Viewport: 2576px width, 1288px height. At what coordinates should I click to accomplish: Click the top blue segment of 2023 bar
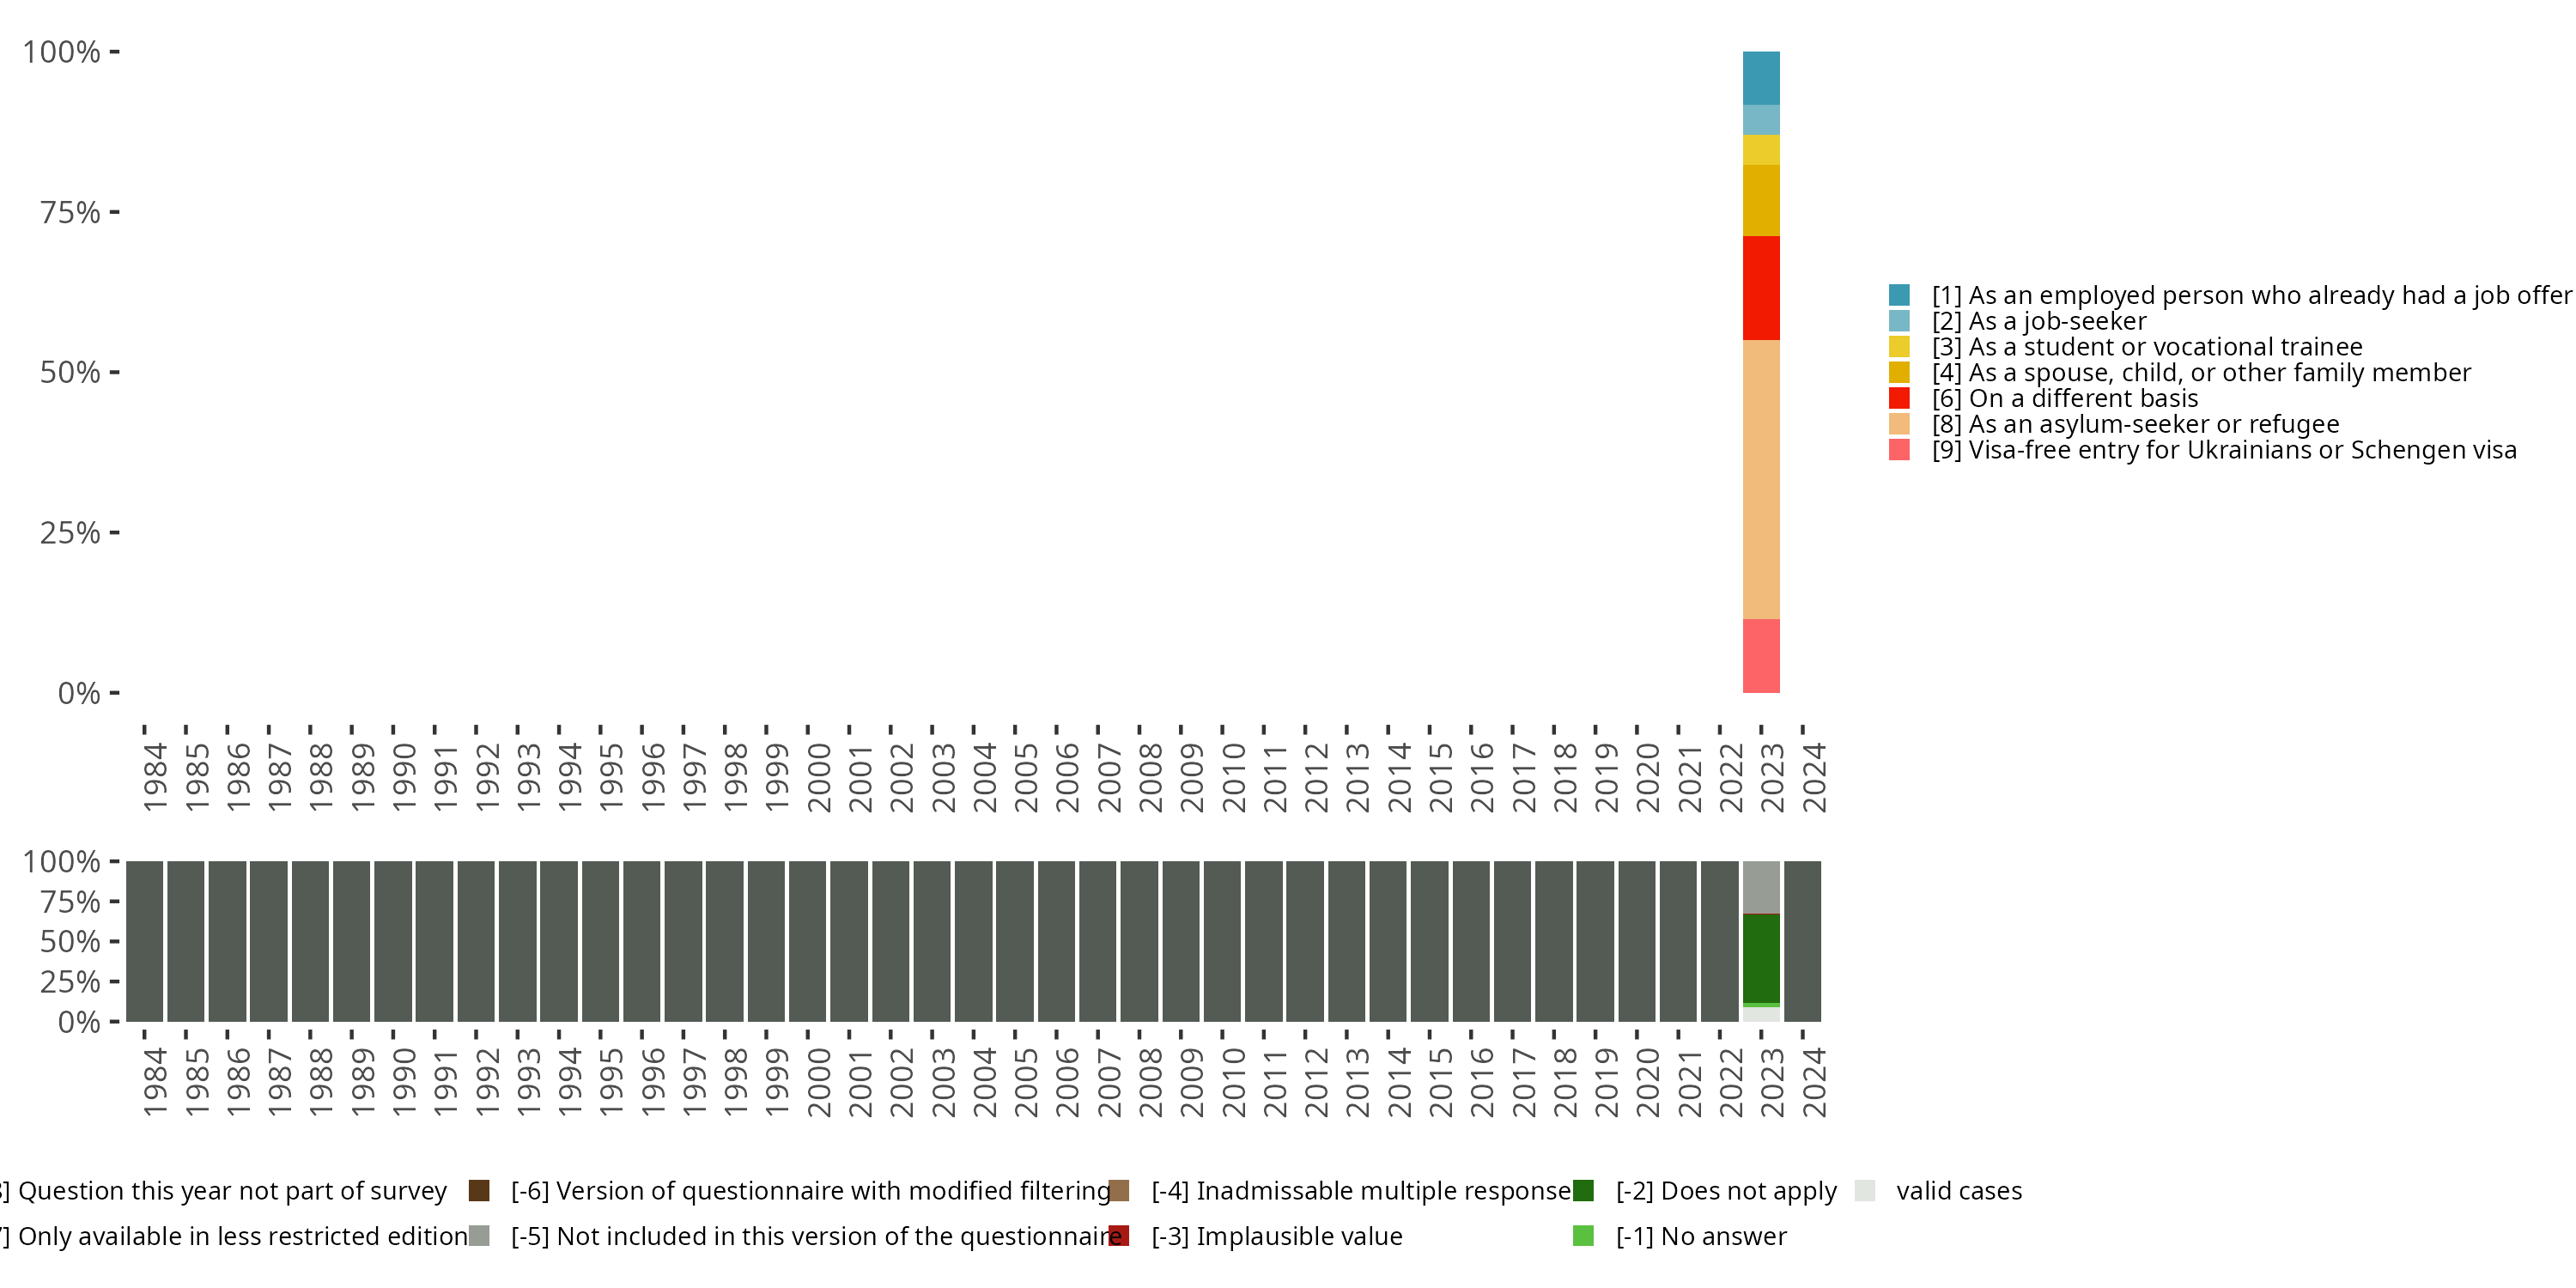pyautogui.click(x=1761, y=78)
